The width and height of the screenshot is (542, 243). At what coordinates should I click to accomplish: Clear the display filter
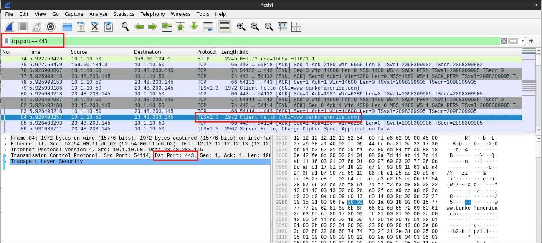(504, 41)
